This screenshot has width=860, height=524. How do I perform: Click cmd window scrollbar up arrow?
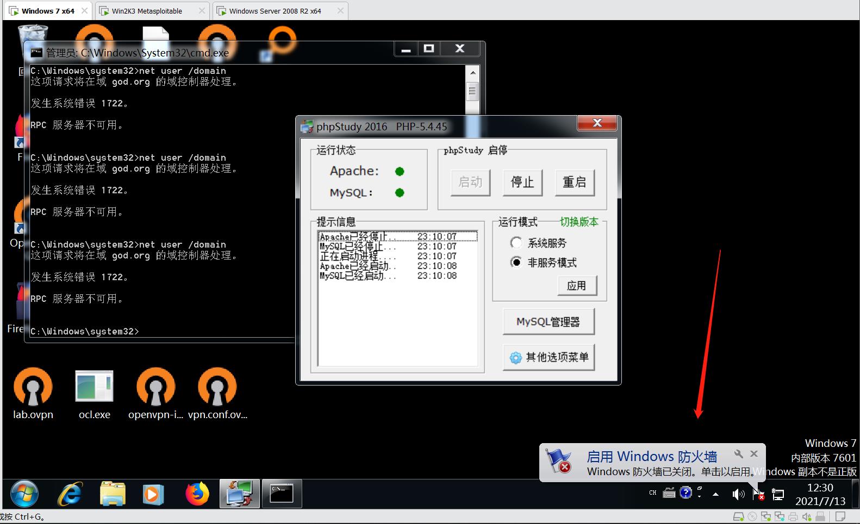[x=472, y=72]
